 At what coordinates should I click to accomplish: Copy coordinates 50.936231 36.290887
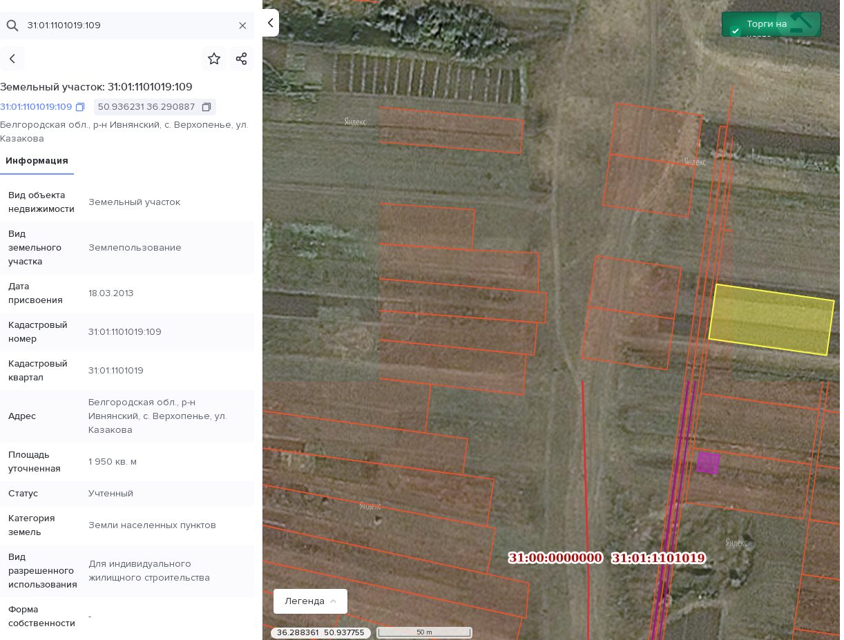coord(206,107)
